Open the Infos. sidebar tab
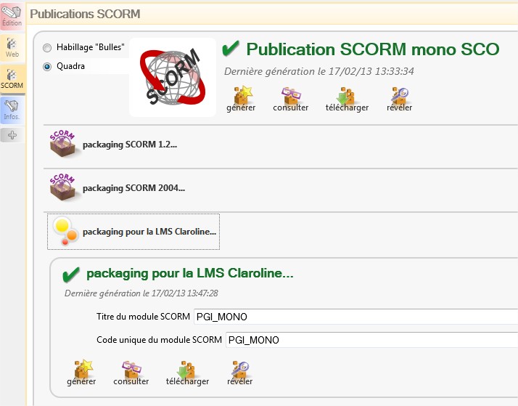518x406 pixels. tap(12, 110)
